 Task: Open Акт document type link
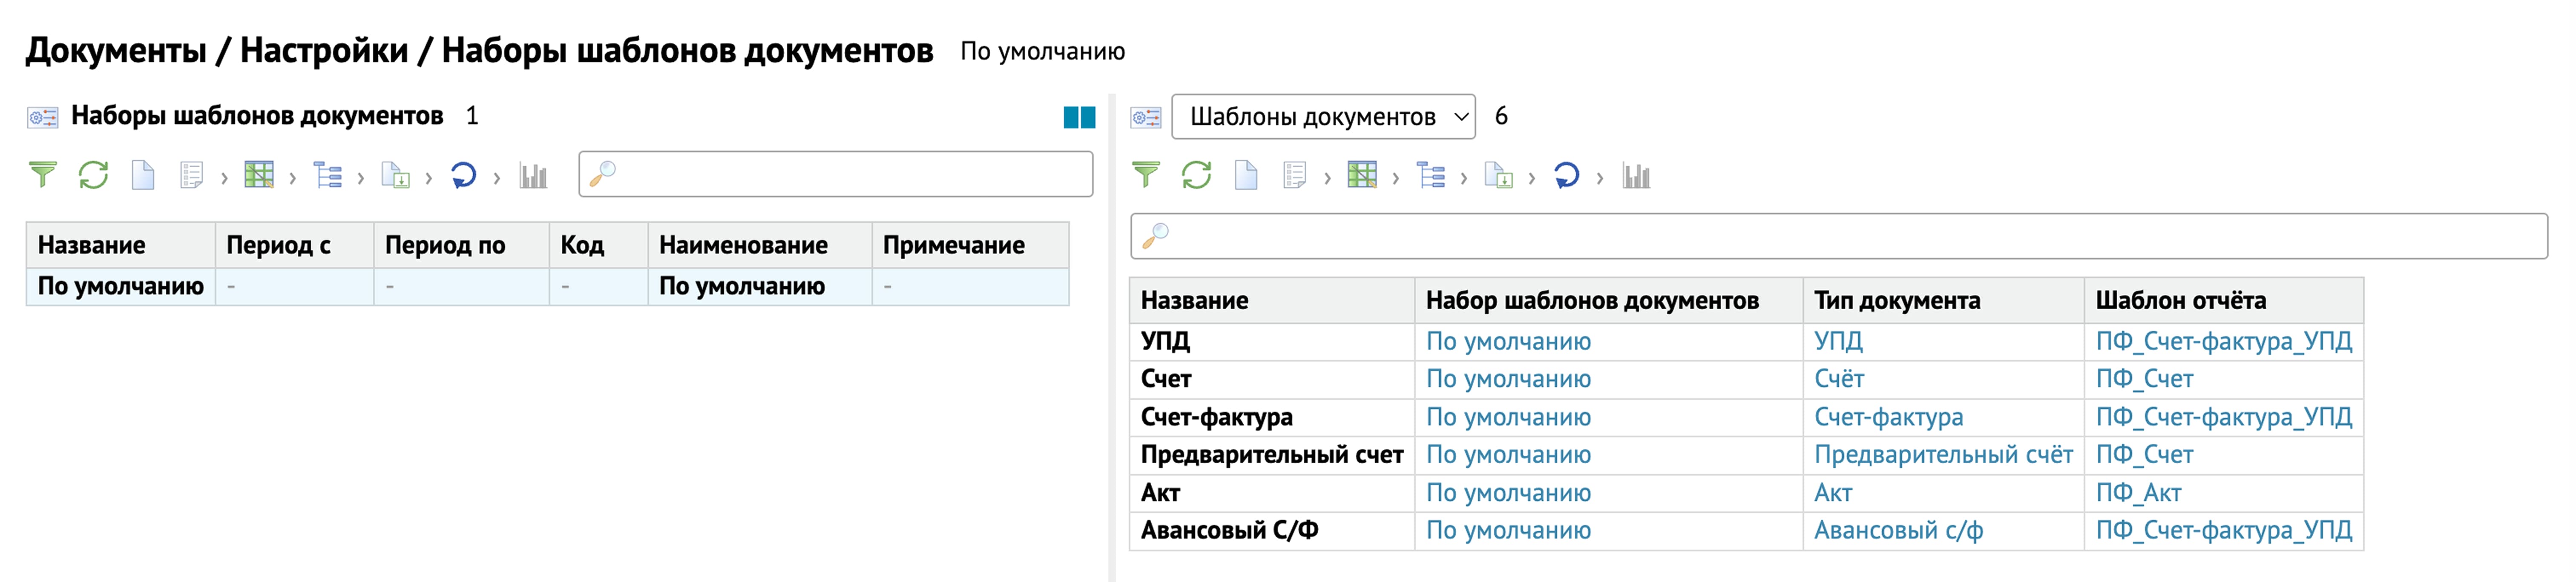coord(1833,493)
